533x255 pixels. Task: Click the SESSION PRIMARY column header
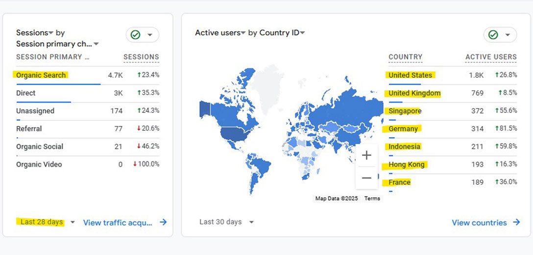(x=53, y=57)
